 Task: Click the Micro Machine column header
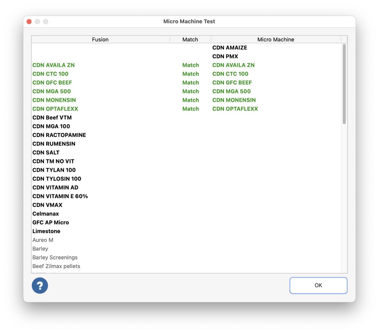276,39
